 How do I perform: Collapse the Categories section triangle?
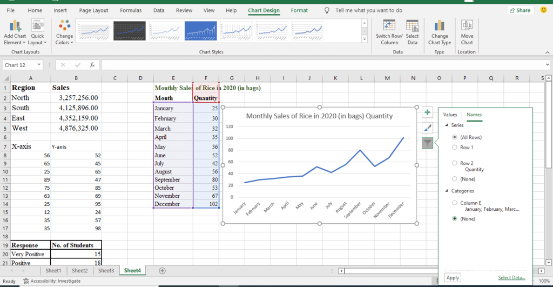click(x=447, y=191)
